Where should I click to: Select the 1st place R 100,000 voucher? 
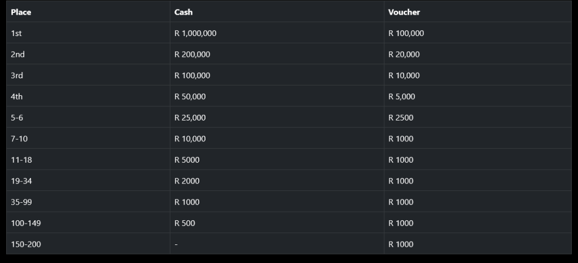click(406, 33)
